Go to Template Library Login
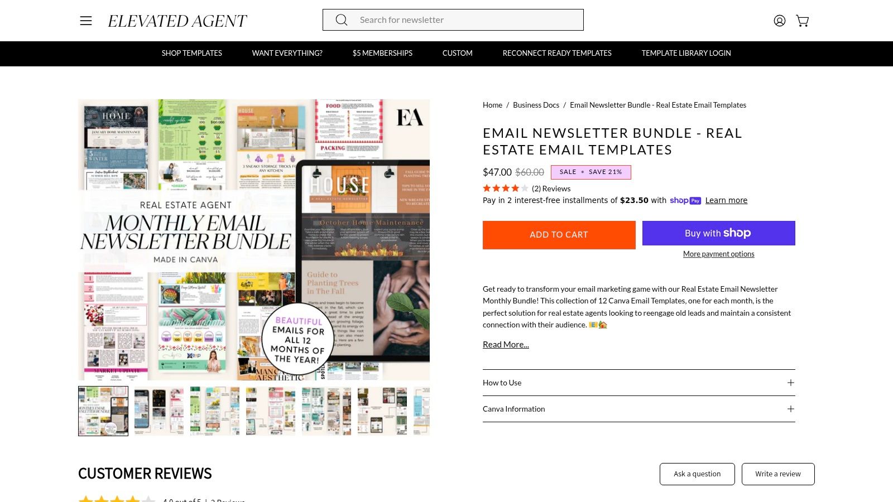This screenshot has width=893, height=502. pyautogui.click(x=686, y=53)
